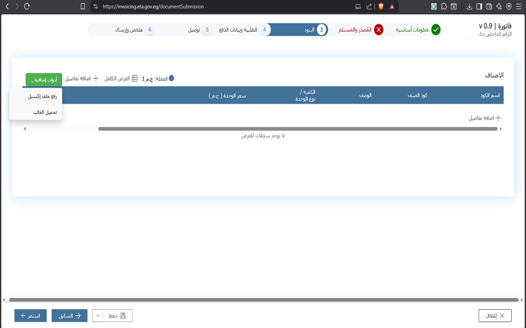
Task: Click install app icon in address bar
Action: [x=358, y=7]
